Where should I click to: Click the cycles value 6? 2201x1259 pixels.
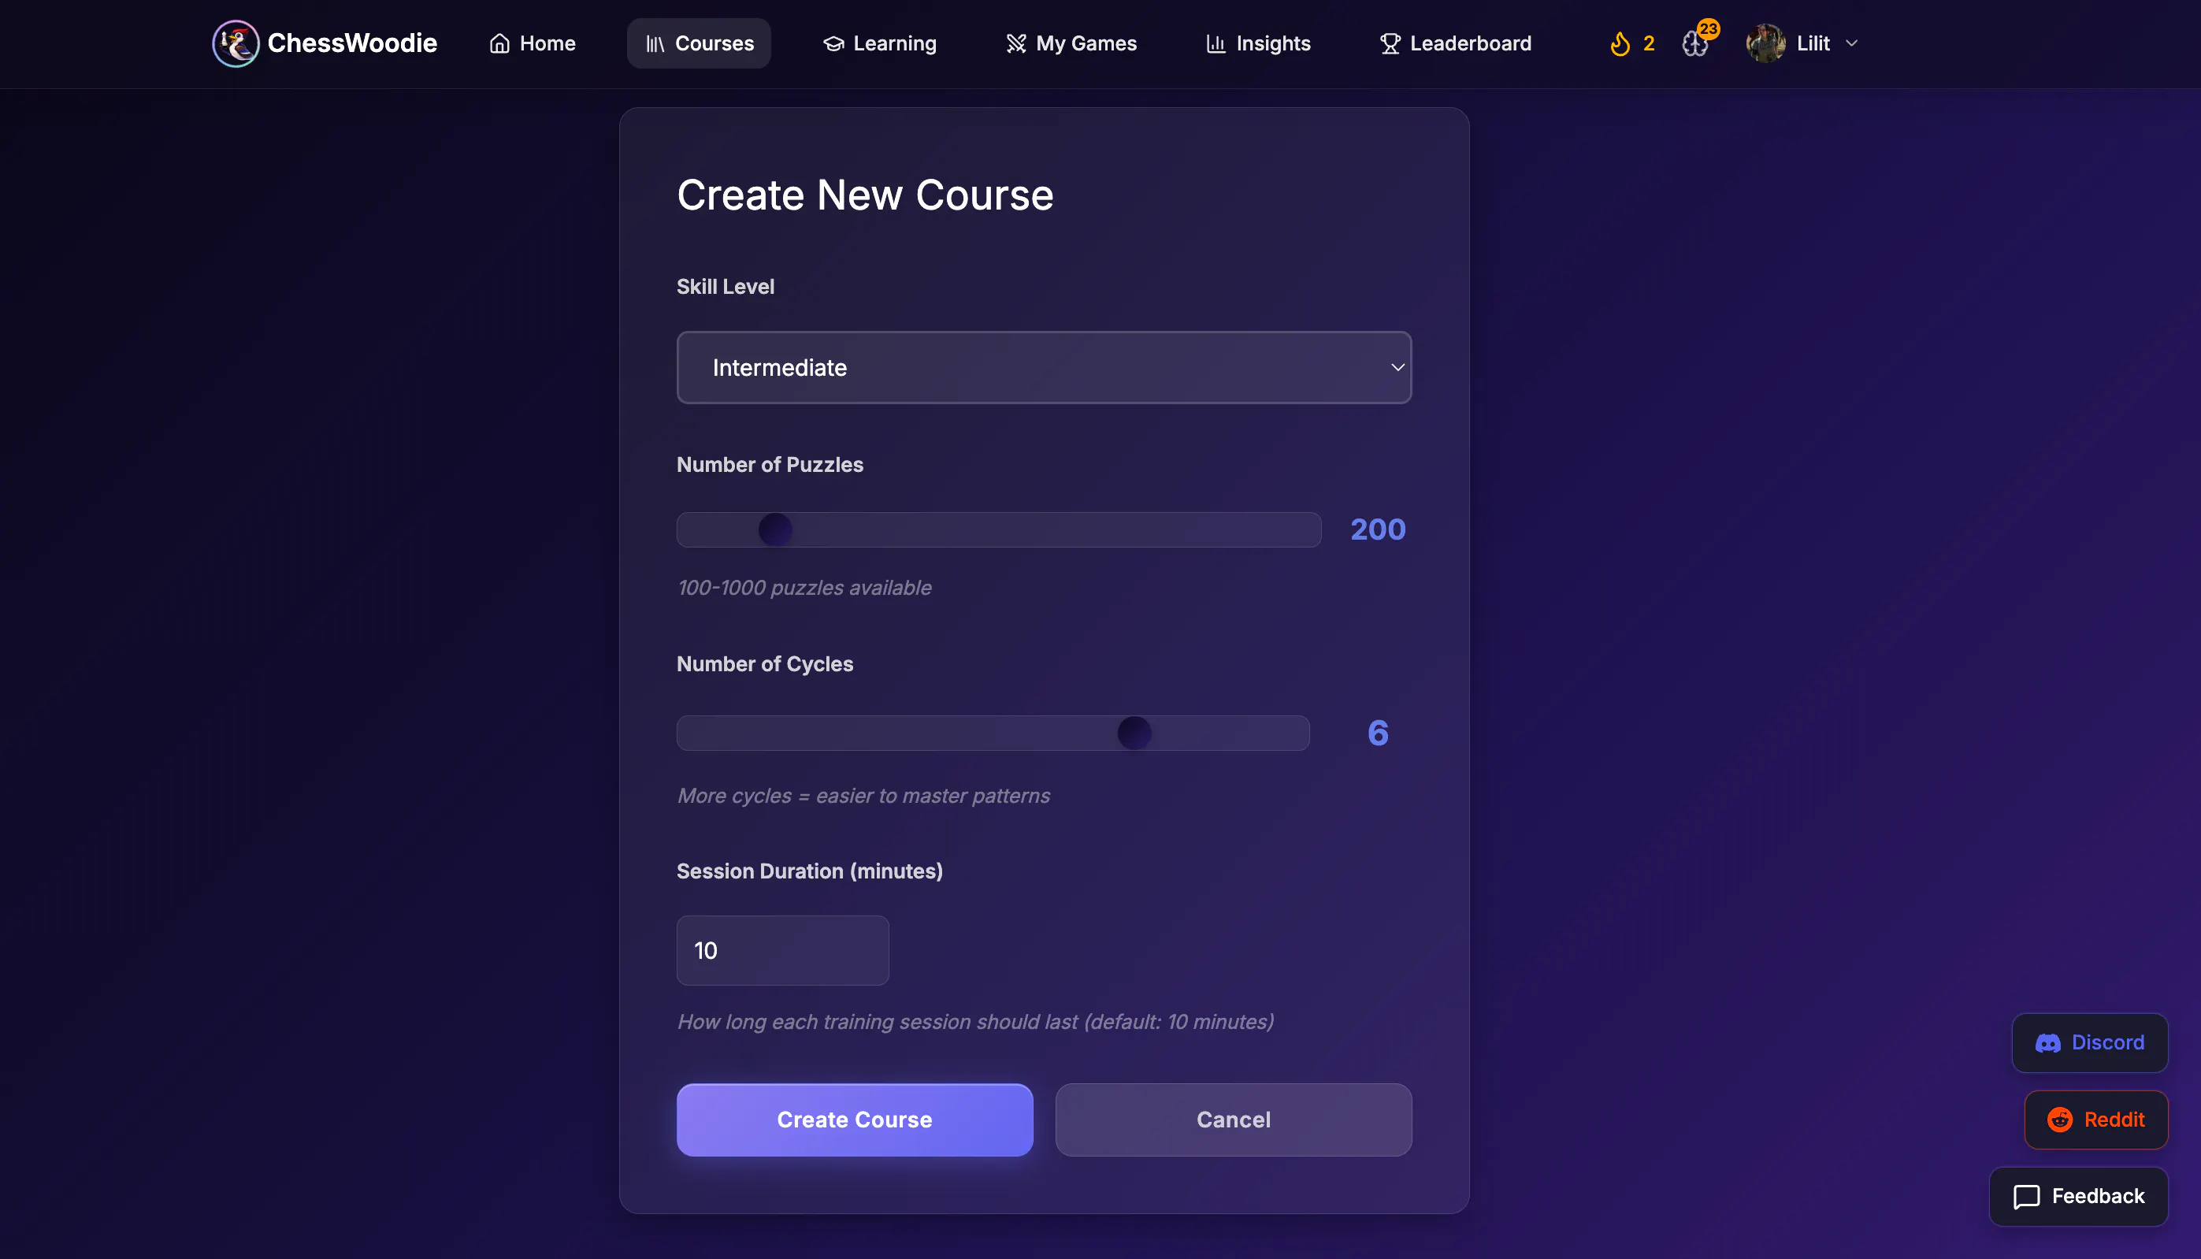[x=1378, y=733]
